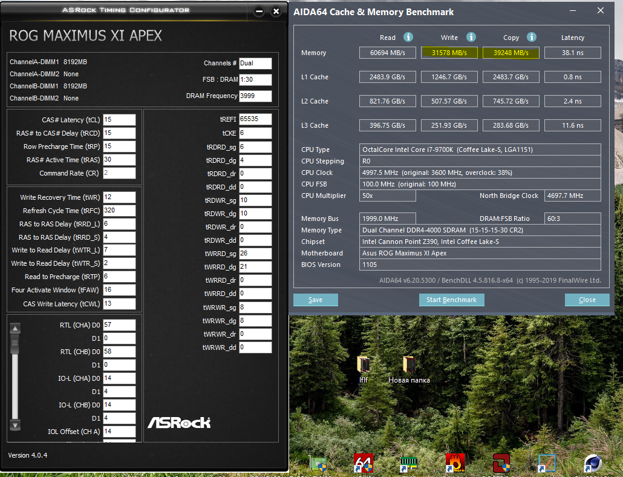
Task: Click the Channels # field showing Dual
Action: (255, 63)
